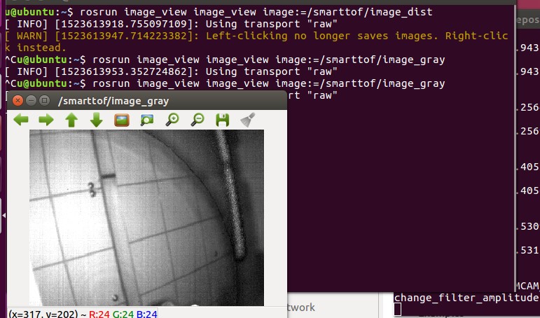Viewport: 540px width, 318px height.
Task: Click the WARN Left-clicking no longer saves line
Action: click(x=257, y=41)
